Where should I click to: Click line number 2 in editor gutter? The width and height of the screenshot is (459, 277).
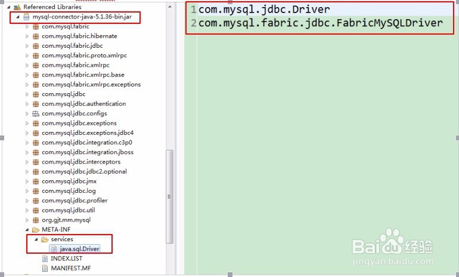[x=193, y=23]
